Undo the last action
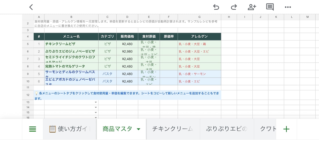The width and height of the screenshot is (319, 147). [x=216, y=7]
